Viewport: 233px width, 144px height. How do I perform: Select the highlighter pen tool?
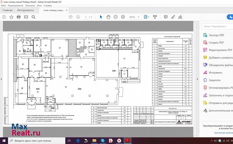(173, 17)
